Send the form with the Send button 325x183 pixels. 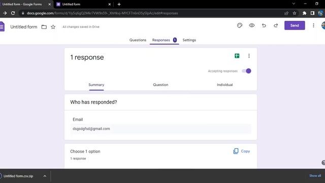295,25
